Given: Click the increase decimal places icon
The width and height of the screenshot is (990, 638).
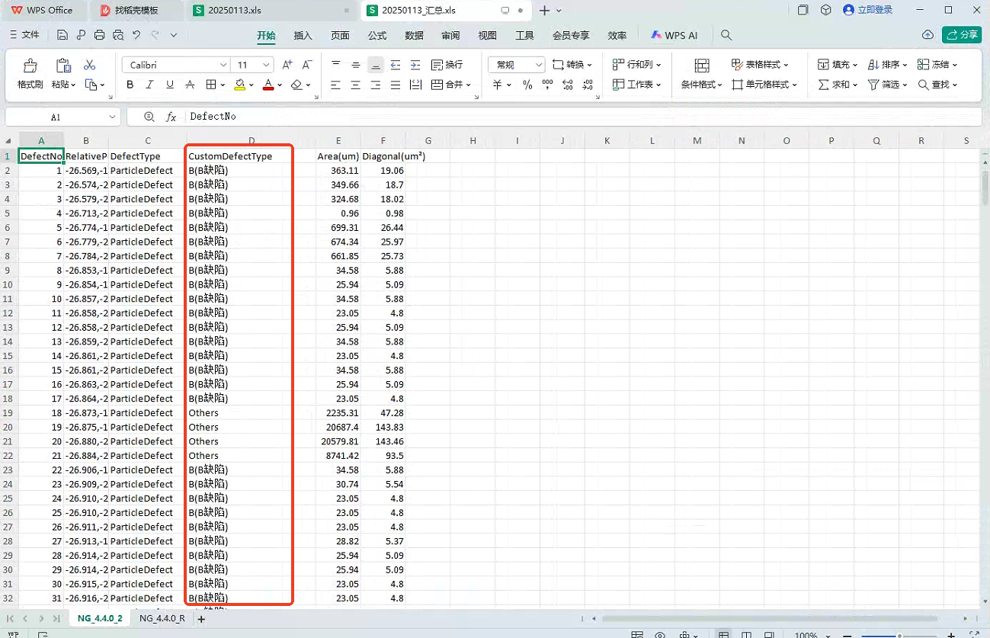Looking at the screenshot, I should click(568, 85).
